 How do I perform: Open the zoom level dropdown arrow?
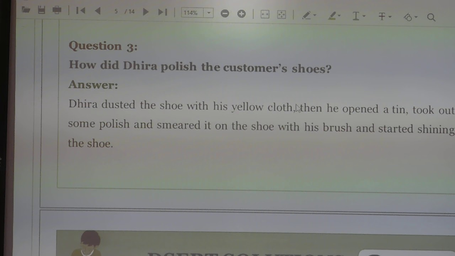tap(209, 13)
